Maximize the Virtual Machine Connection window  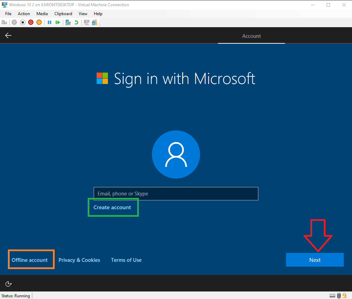[328, 5]
